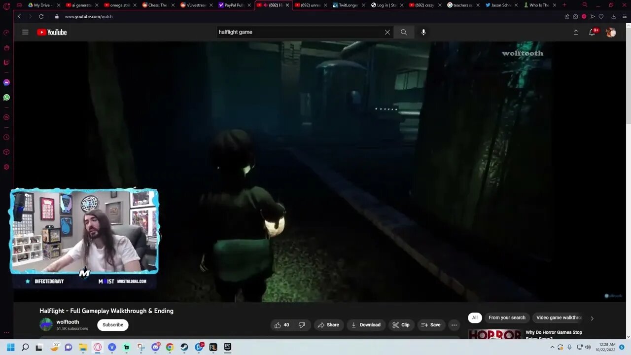Open Opera tab search magnifier
The width and height of the screenshot is (631, 355).
pos(585,5)
